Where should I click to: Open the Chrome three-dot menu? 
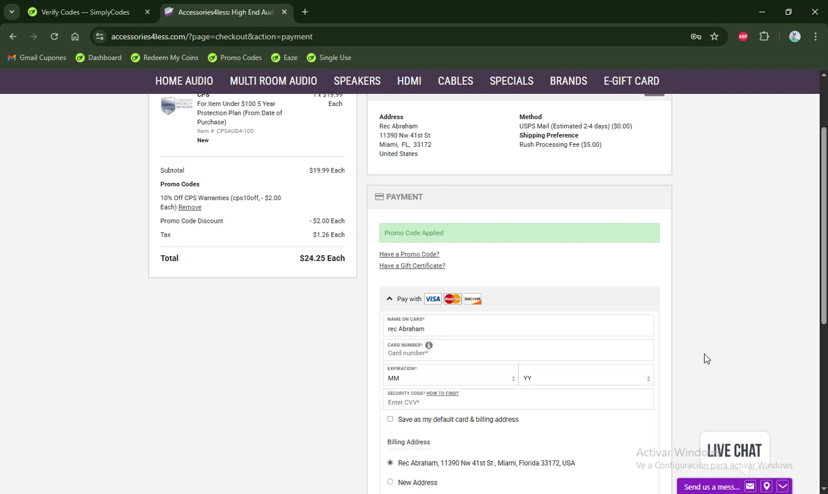point(816,36)
